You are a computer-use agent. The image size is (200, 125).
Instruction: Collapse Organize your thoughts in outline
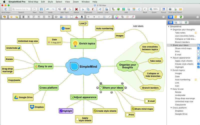pyautogui.click(x=171, y=29)
